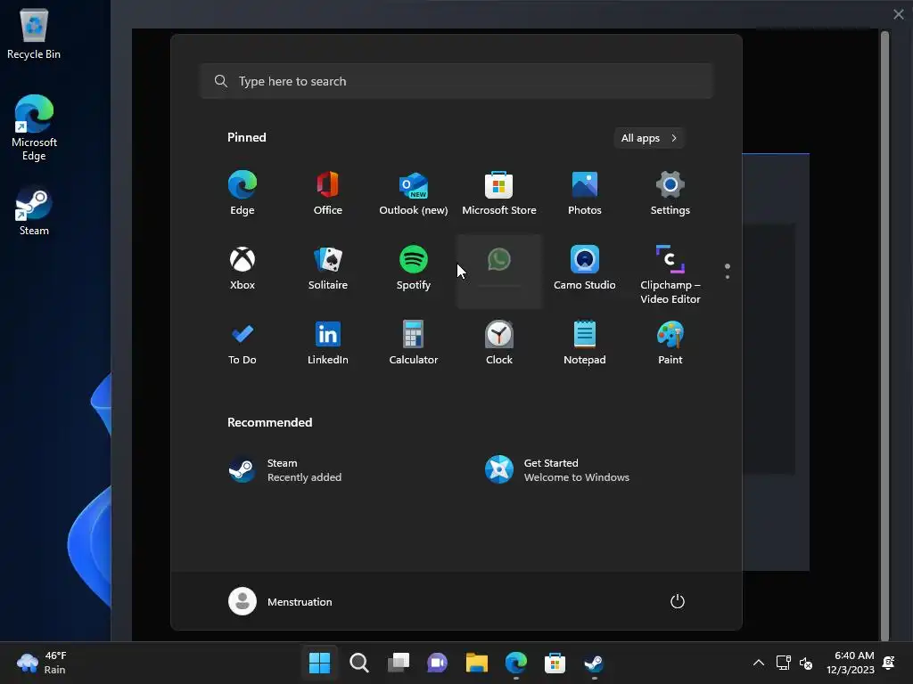The image size is (913, 684).
Task: Expand the All apps list
Action: (649, 138)
